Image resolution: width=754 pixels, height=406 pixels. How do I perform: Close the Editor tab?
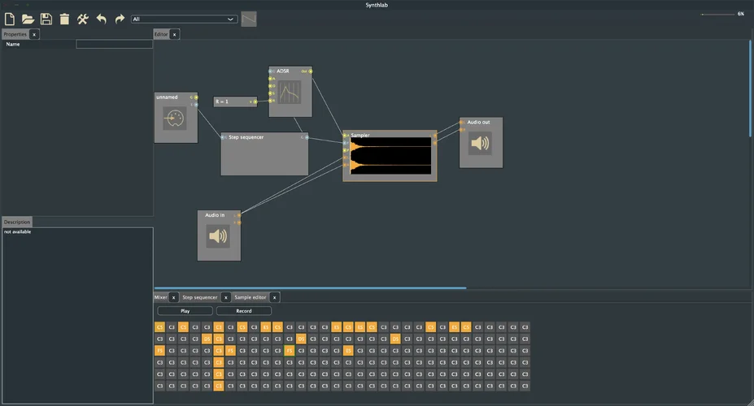coord(175,35)
